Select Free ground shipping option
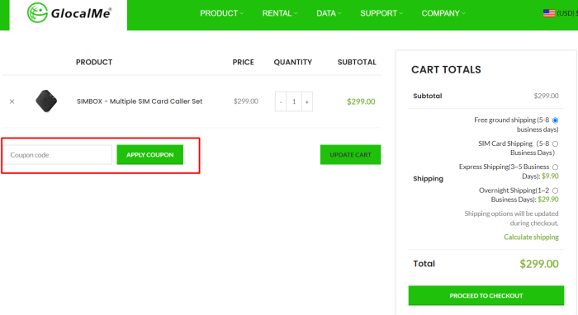The width and height of the screenshot is (578, 315). point(555,120)
